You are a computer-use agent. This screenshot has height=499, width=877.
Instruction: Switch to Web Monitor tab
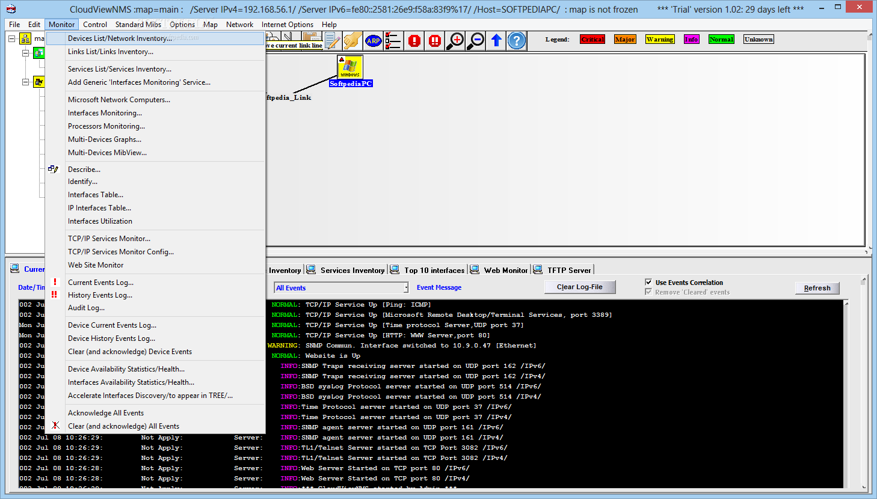coord(499,270)
